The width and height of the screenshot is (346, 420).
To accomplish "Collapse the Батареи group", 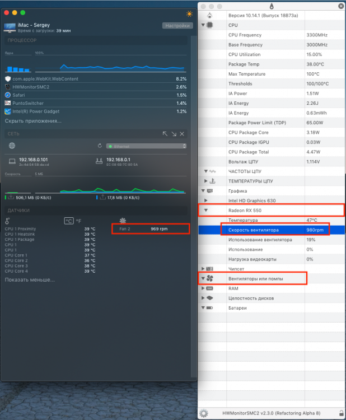I will (x=203, y=308).
